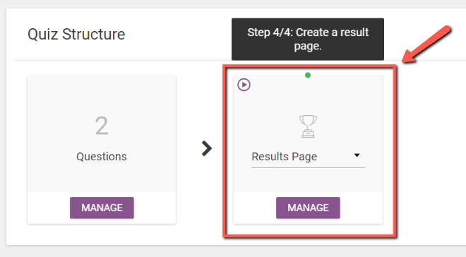Click the Quiz Structure heading
The height and width of the screenshot is (257, 466).
coord(76,34)
